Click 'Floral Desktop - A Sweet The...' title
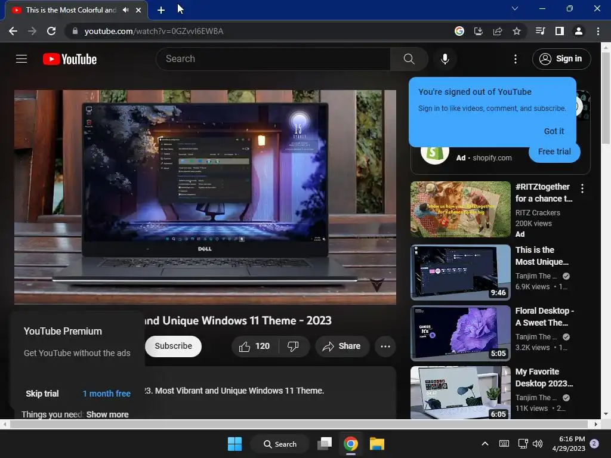Image resolution: width=611 pixels, height=458 pixels. click(x=544, y=317)
